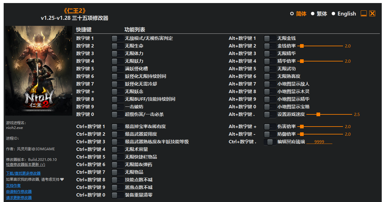Toggle 无限BUFF/技能持续时间 switch
Image resolution: width=386 pixels, height=202 pixels.
pyautogui.click(x=117, y=99)
